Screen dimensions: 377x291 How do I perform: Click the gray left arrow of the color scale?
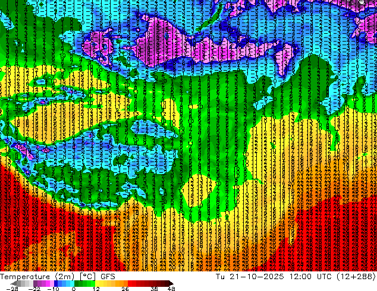pyautogui.click(x=14, y=283)
